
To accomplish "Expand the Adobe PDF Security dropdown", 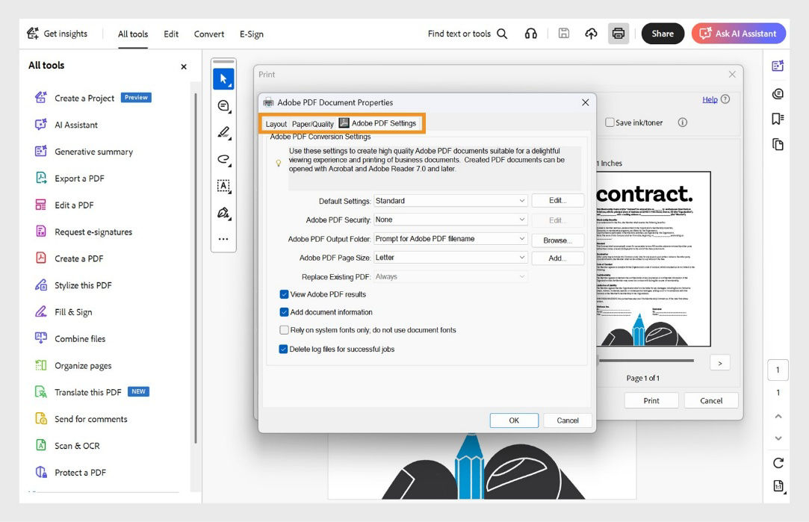I will (x=521, y=220).
